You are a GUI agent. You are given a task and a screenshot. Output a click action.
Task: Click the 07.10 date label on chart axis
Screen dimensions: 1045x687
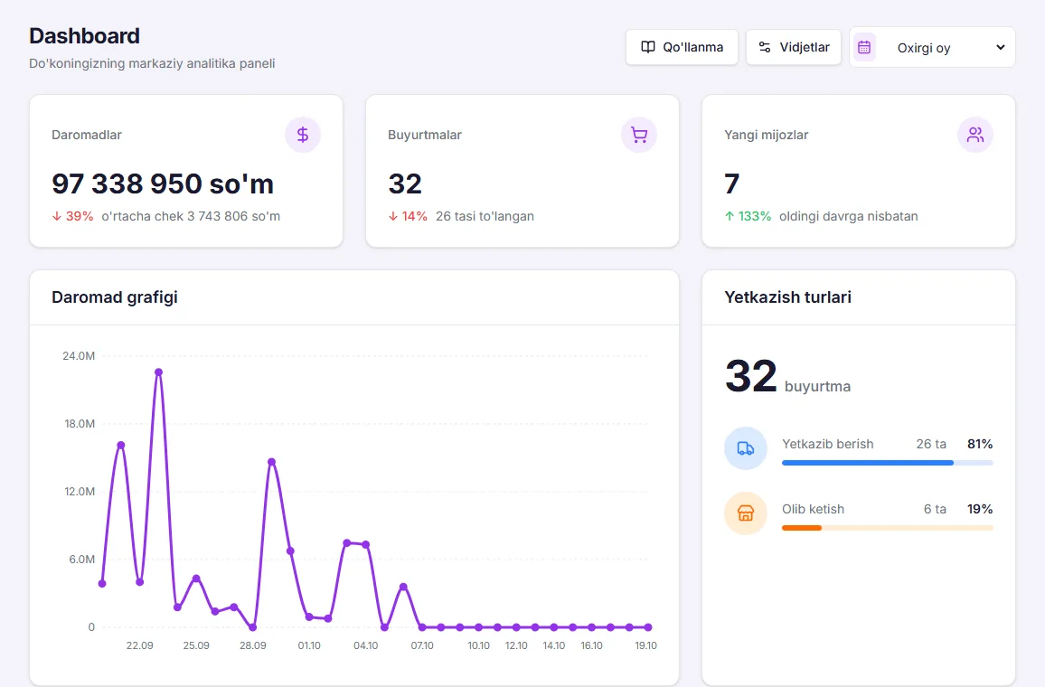(422, 645)
